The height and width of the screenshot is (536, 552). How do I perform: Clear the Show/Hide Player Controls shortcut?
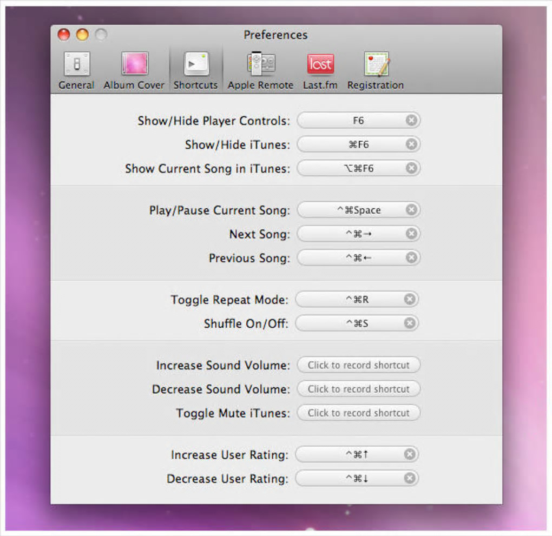coord(411,121)
